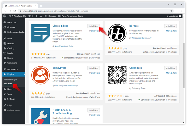View More Details for bbPress
The height and width of the screenshot is (126, 187).
tap(171, 31)
